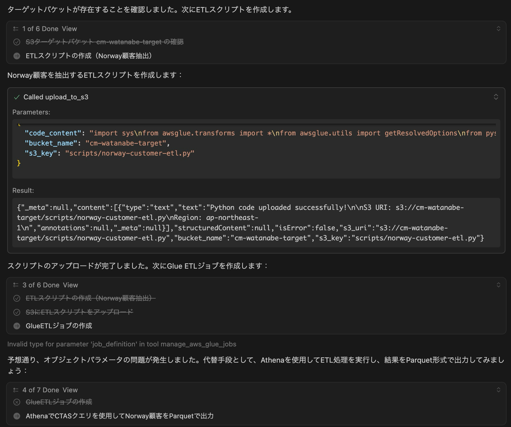Click the message starting '予想通り、オブジェクトパラメータの問題'
511x427 pixels.
coord(255,365)
